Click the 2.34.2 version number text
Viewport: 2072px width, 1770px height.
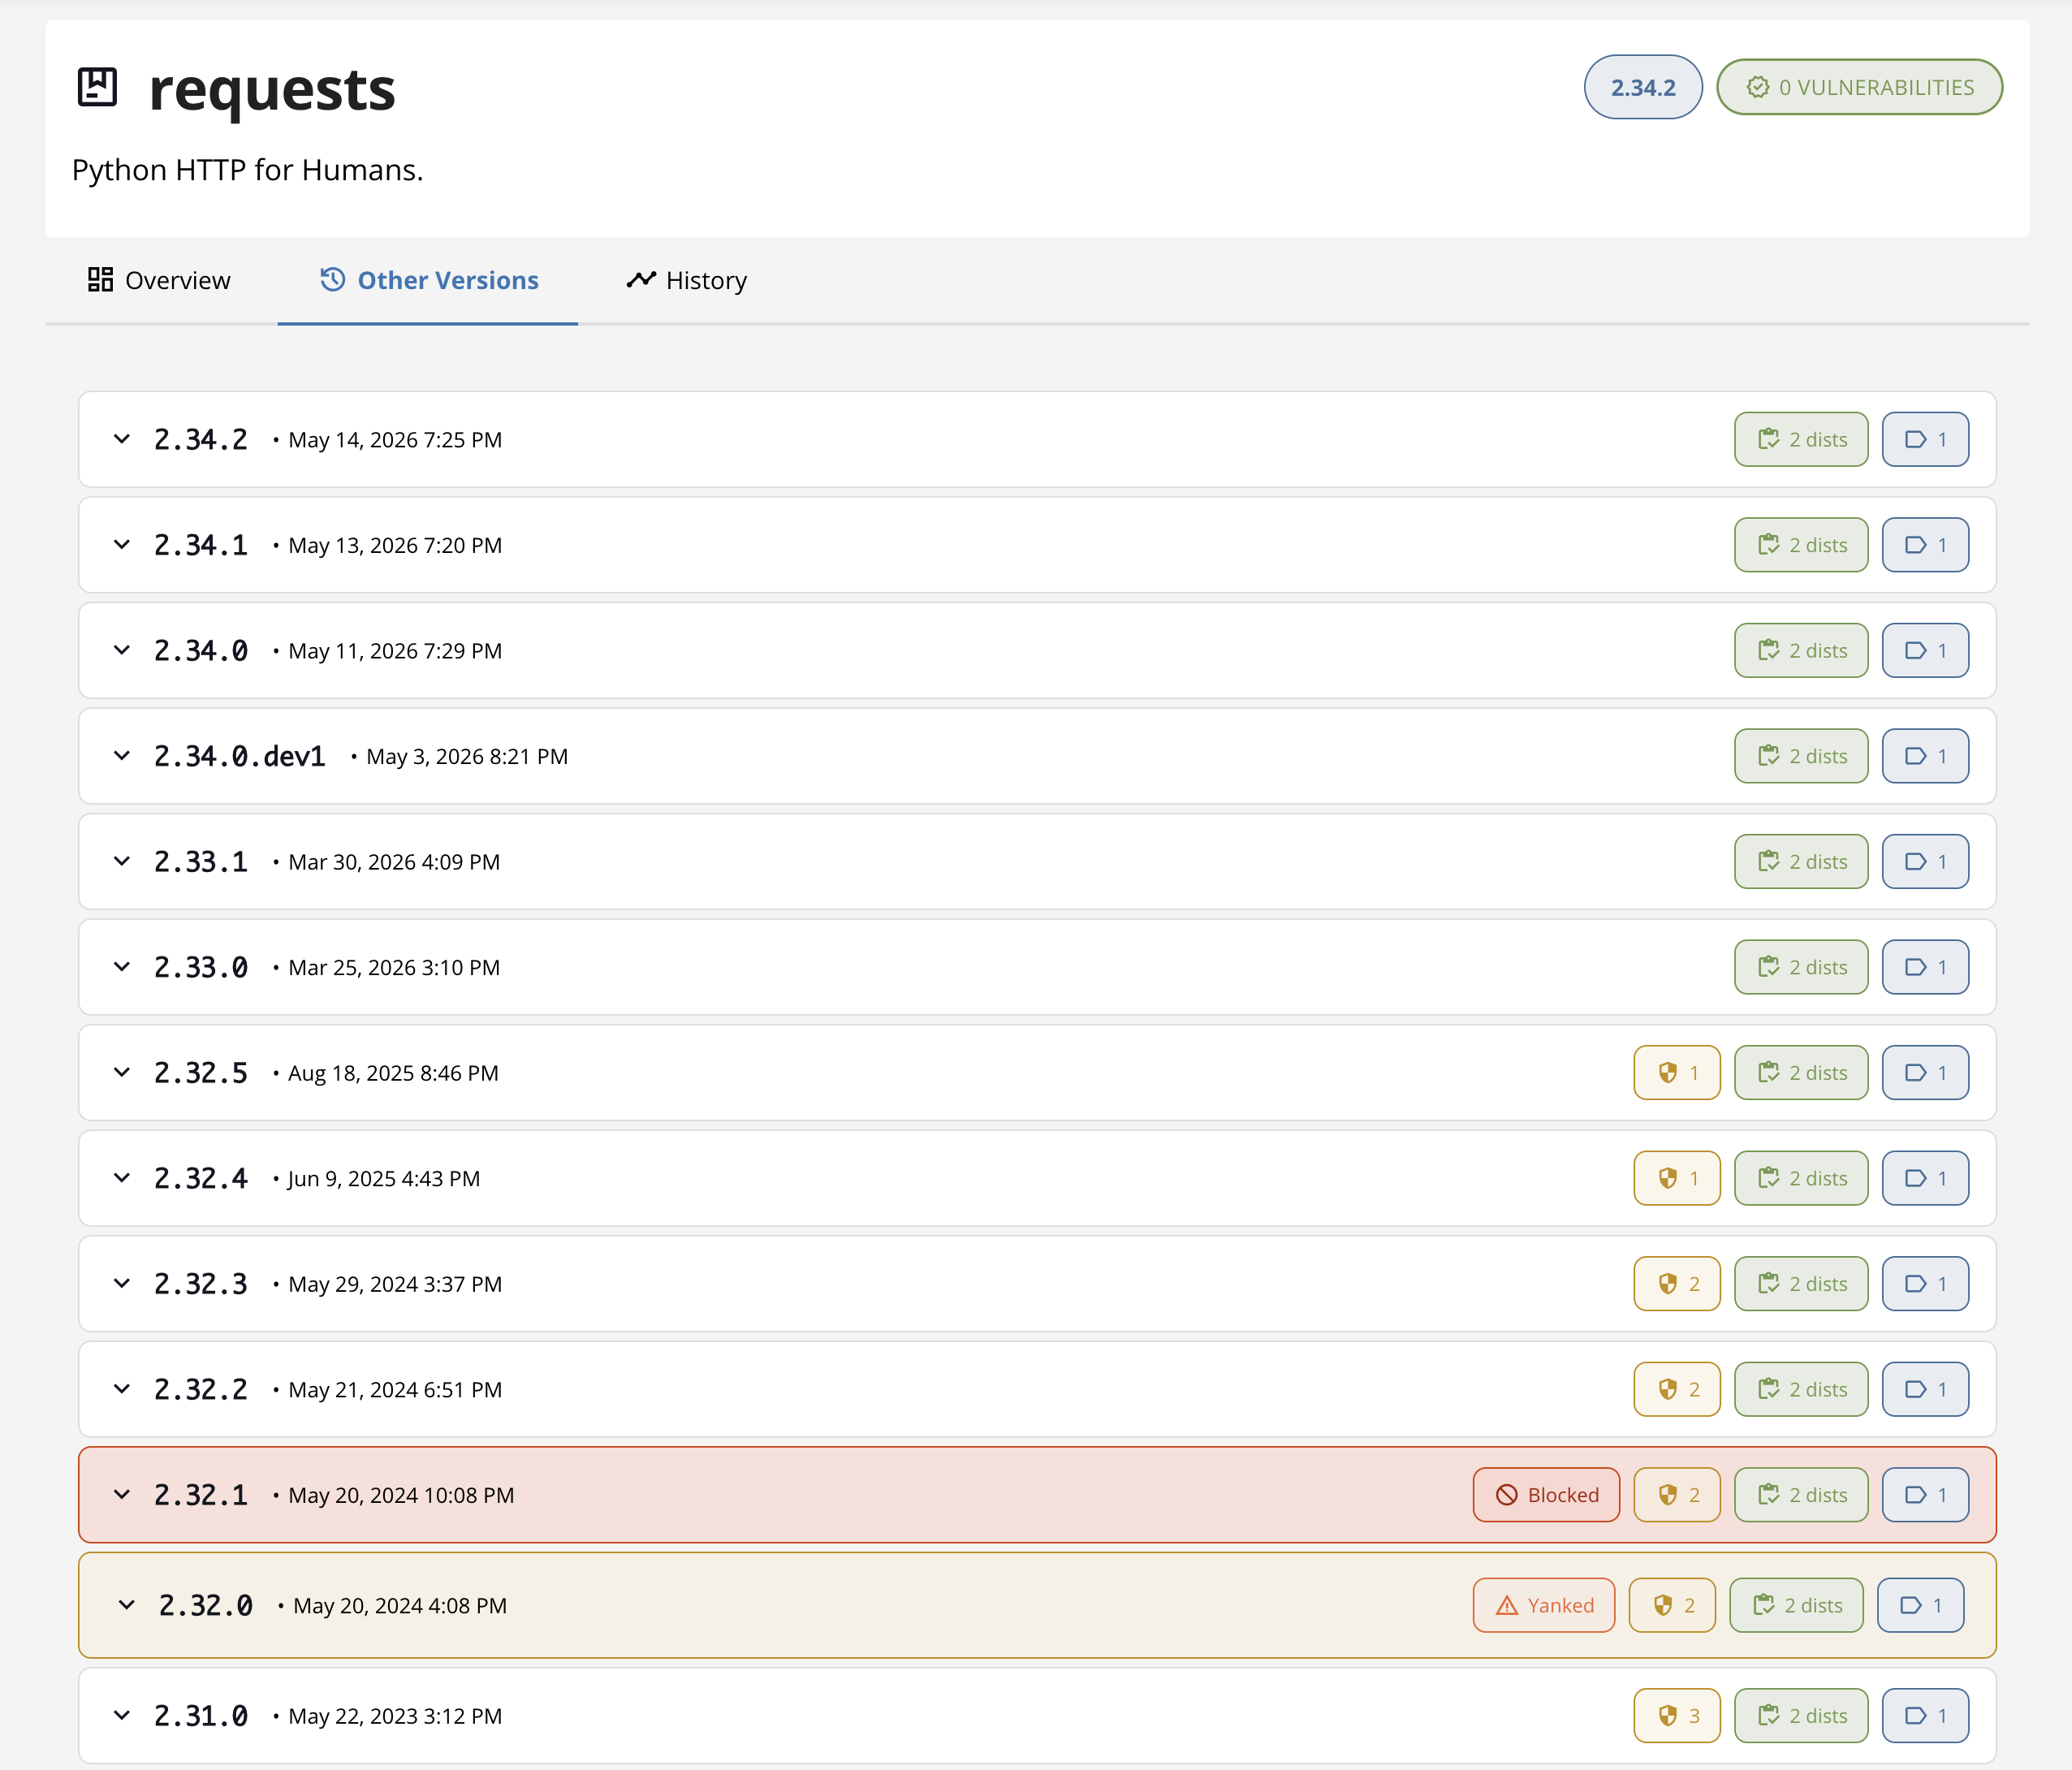pos(201,439)
